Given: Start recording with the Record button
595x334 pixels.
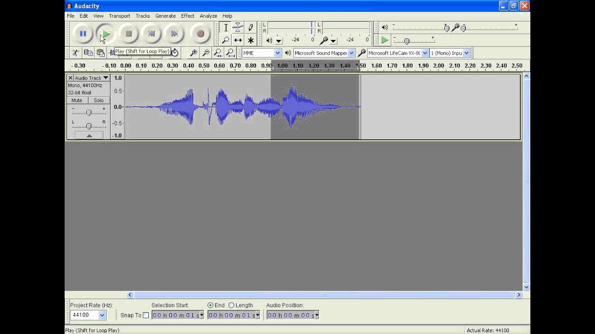Looking at the screenshot, I should pyautogui.click(x=200, y=33).
